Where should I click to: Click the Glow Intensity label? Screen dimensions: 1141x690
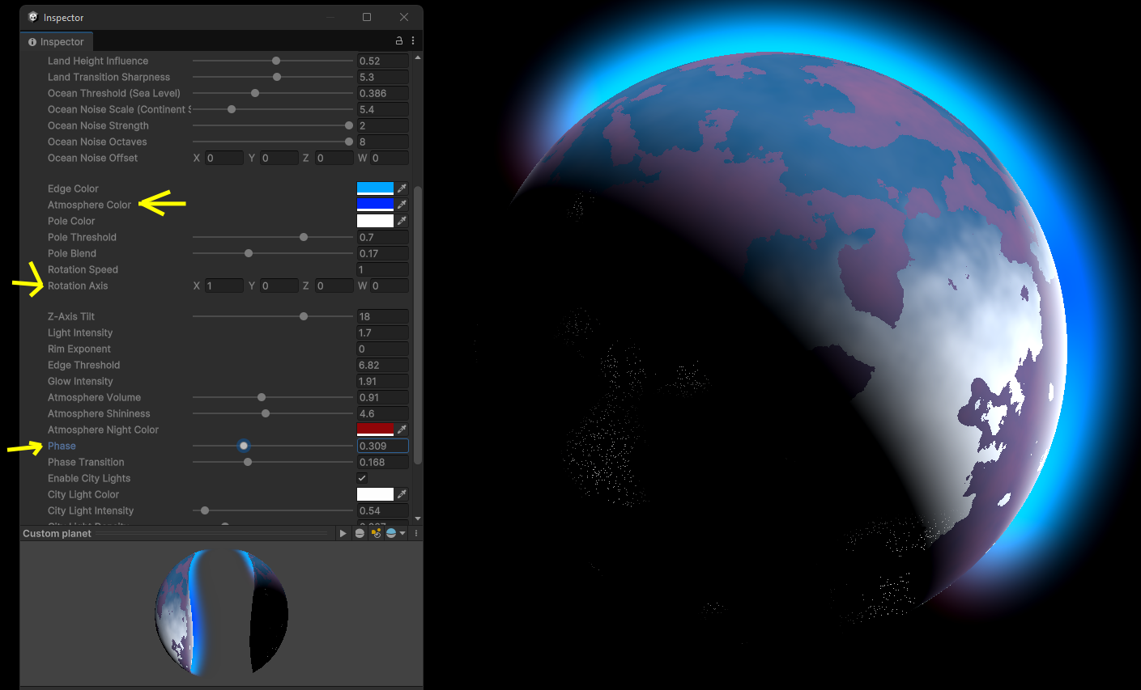coord(80,381)
